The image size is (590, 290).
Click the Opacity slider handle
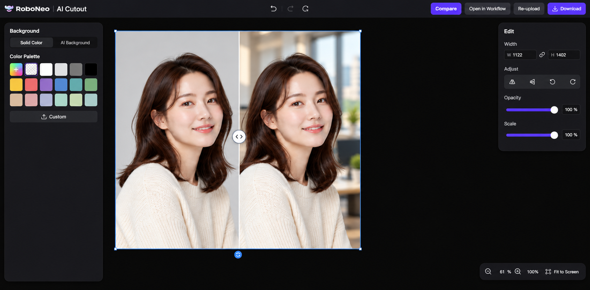(554, 110)
